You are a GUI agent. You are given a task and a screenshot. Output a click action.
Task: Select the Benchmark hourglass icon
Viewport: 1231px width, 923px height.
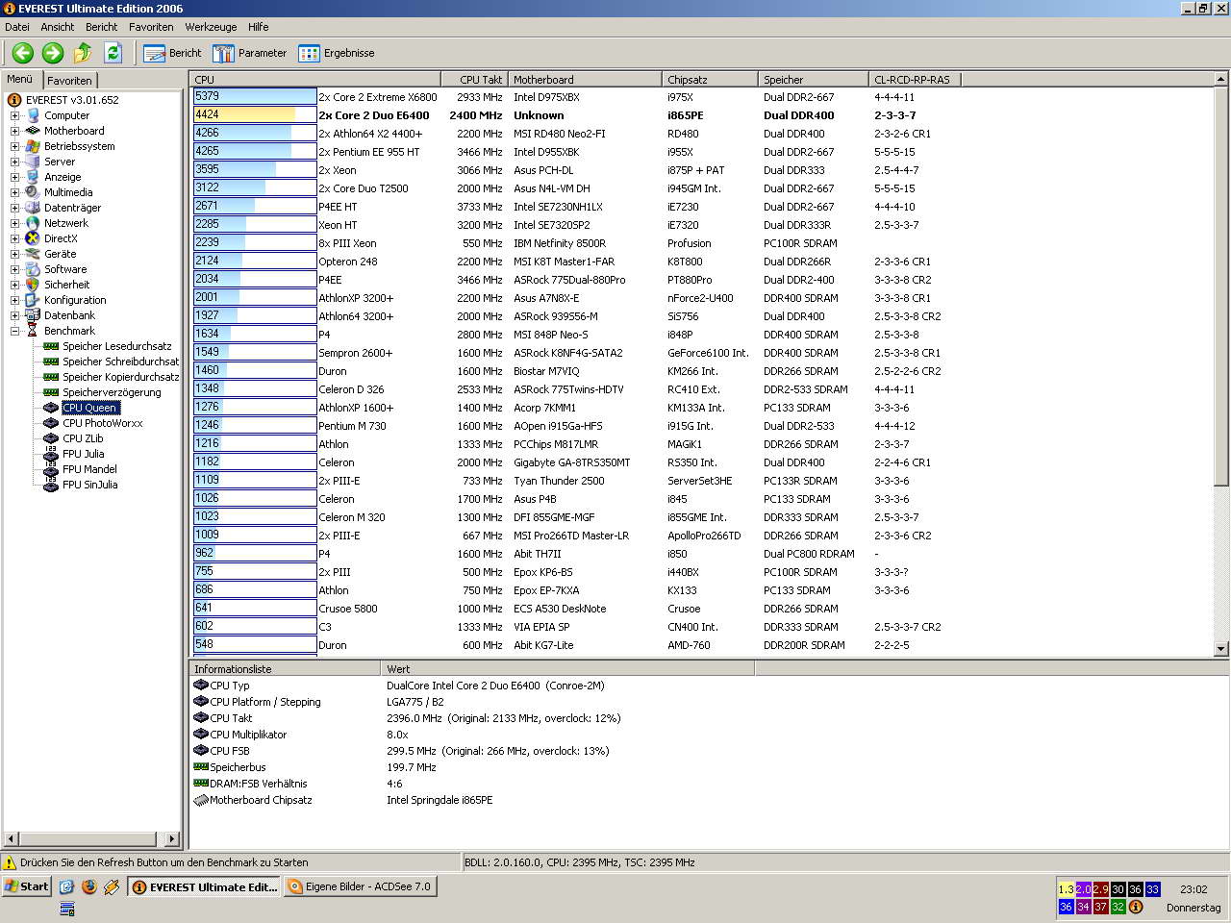click(33, 331)
